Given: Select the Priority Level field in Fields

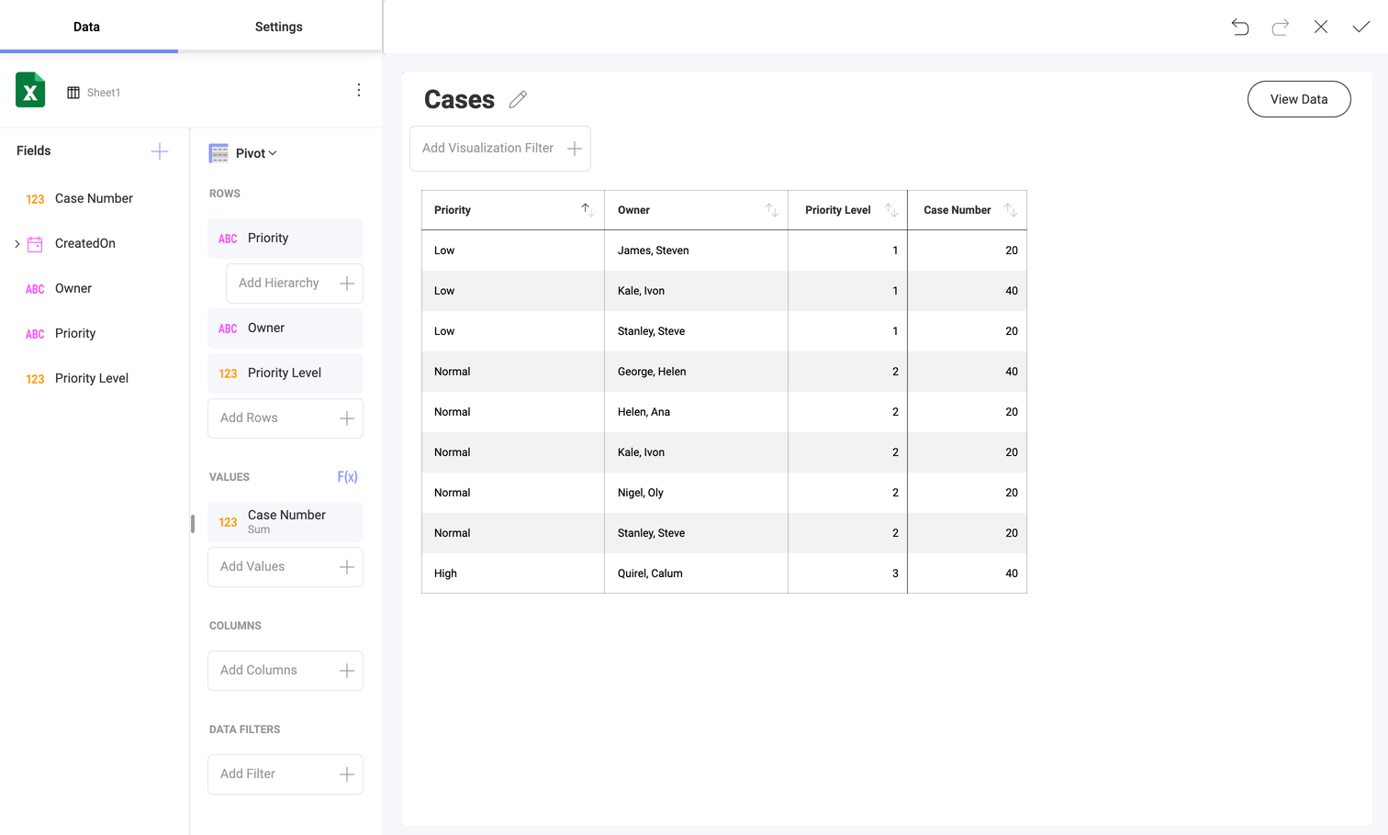Looking at the screenshot, I should [94, 379].
